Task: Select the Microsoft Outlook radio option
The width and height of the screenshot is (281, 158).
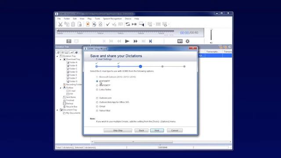Action: (97, 77)
